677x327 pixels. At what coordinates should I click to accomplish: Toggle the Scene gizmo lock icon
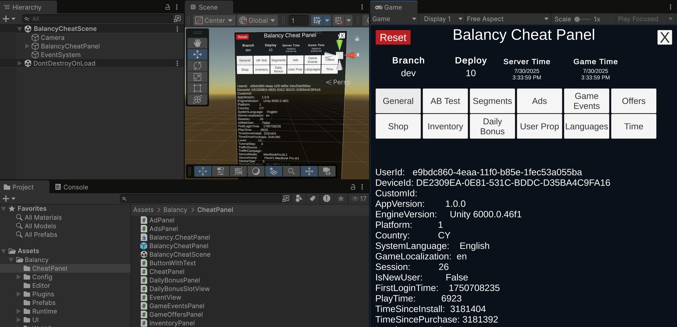(357, 39)
